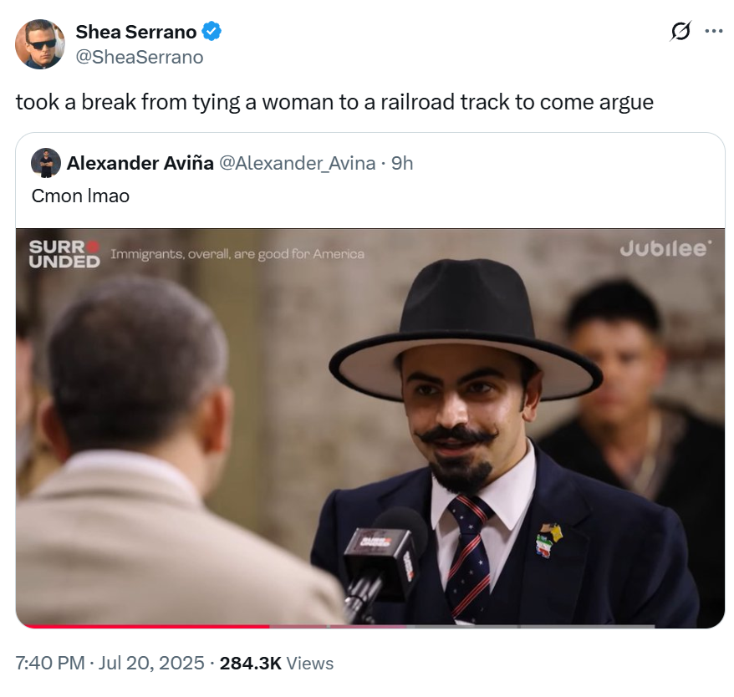This screenshot has height=697, width=734.
Task: Click the Jubilee watermark in video
Action: pyautogui.click(x=665, y=248)
